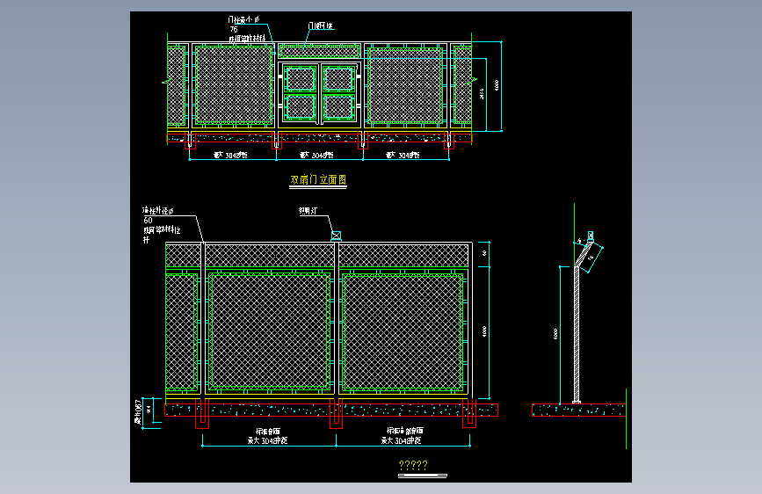This screenshot has height=494, width=762.
Task: Click the lamp symbol atop the fence
Action: [x=336, y=236]
